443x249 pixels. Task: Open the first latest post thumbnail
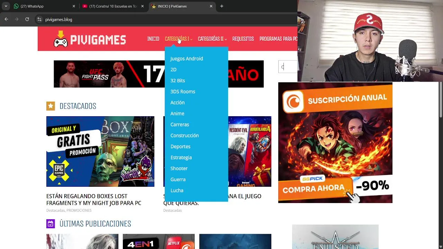pos(82,241)
